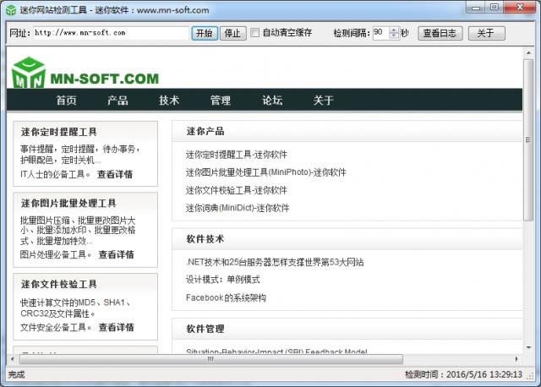Decrease 检测间隔 with the down arrow

tap(394, 36)
